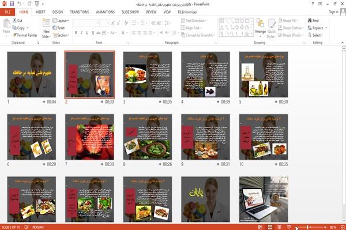346x230 pixels.
Task: Click Fit slide to window icon
Action: (x=343, y=227)
